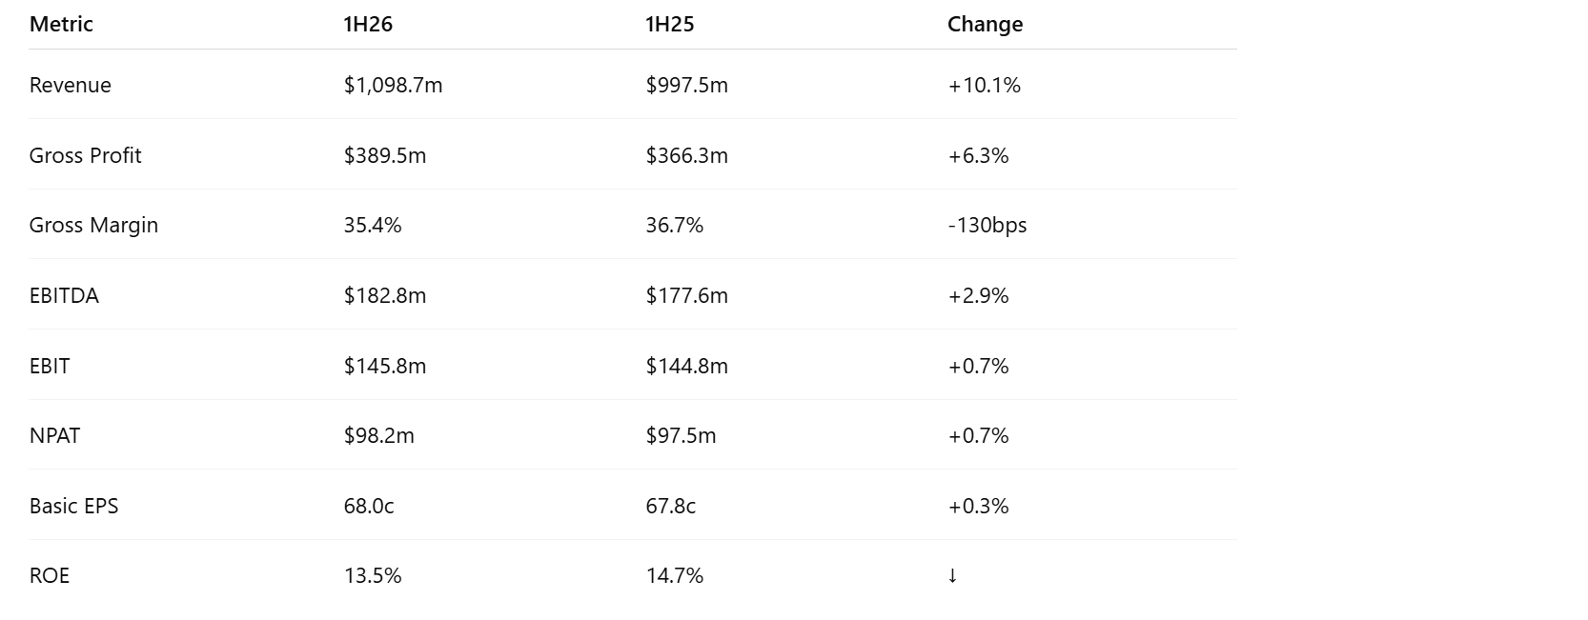The image size is (1588, 620).
Task: Select the $182.8m EBITDA value
Action: point(384,296)
